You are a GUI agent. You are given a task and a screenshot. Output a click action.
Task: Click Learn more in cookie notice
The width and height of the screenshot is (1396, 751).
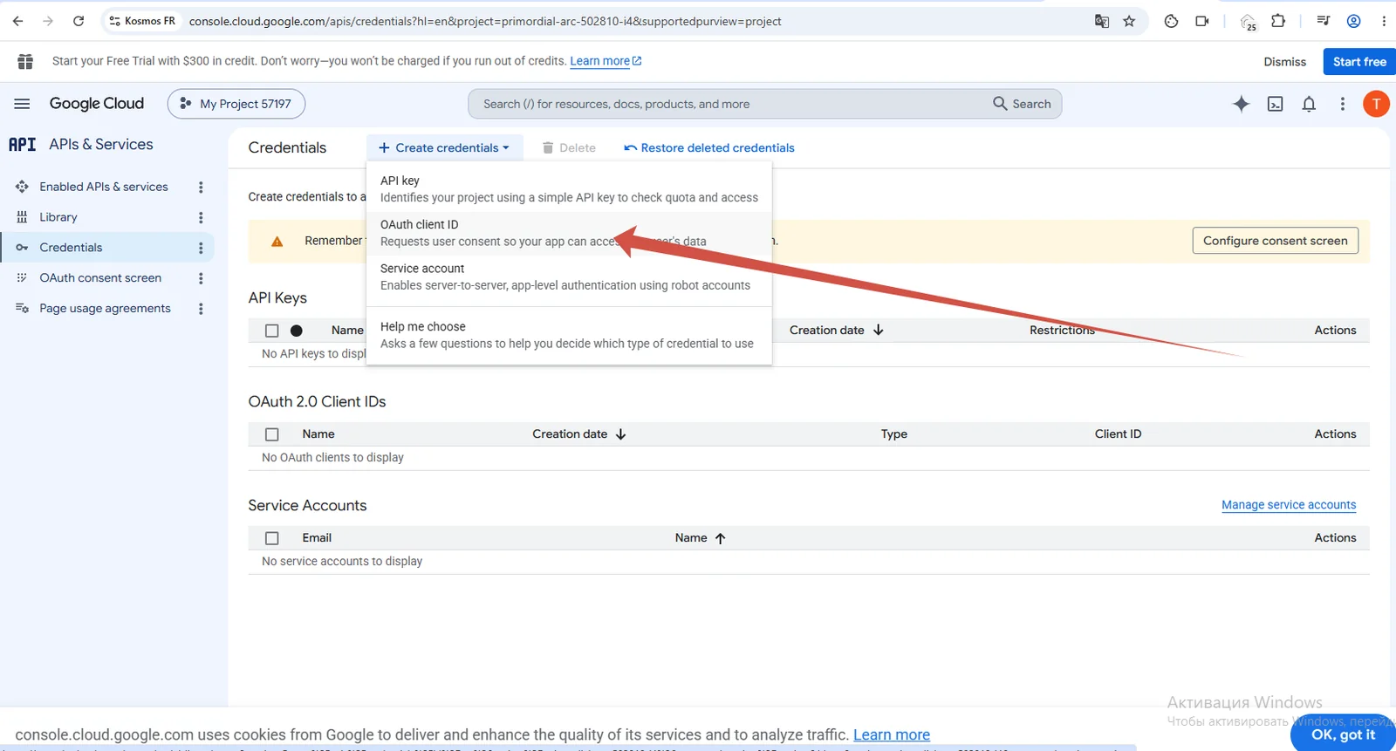[x=892, y=734]
